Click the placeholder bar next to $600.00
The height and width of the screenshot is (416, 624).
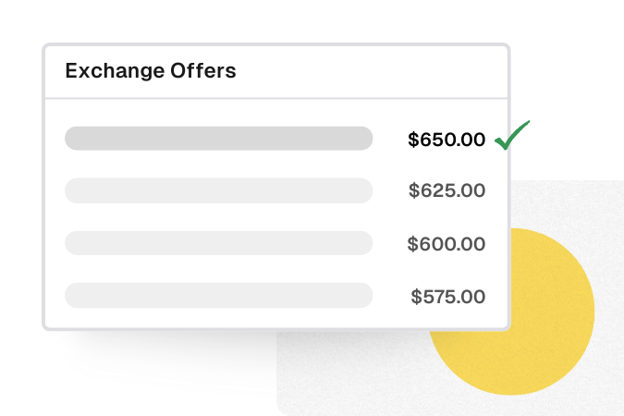[218, 243]
